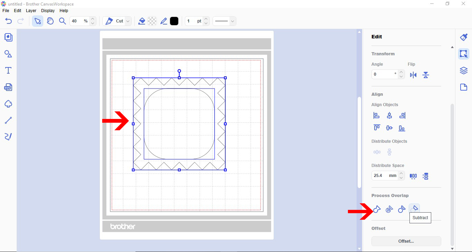Image resolution: width=472 pixels, height=252 pixels.
Task: Click the Divide overlap icon
Action: pos(389,209)
